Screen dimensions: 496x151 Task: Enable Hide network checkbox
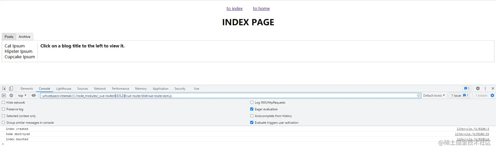click(4, 102)
